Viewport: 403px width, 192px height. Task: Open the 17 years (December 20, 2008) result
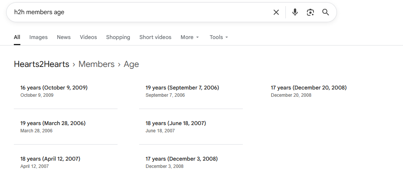[x=308, y=88]
